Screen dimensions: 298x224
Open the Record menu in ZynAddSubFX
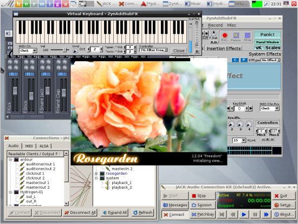[215, 25]
